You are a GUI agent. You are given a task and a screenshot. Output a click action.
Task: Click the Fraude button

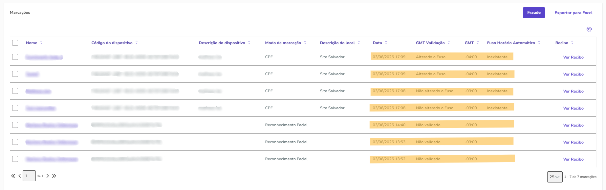click(x=534, y=12)
